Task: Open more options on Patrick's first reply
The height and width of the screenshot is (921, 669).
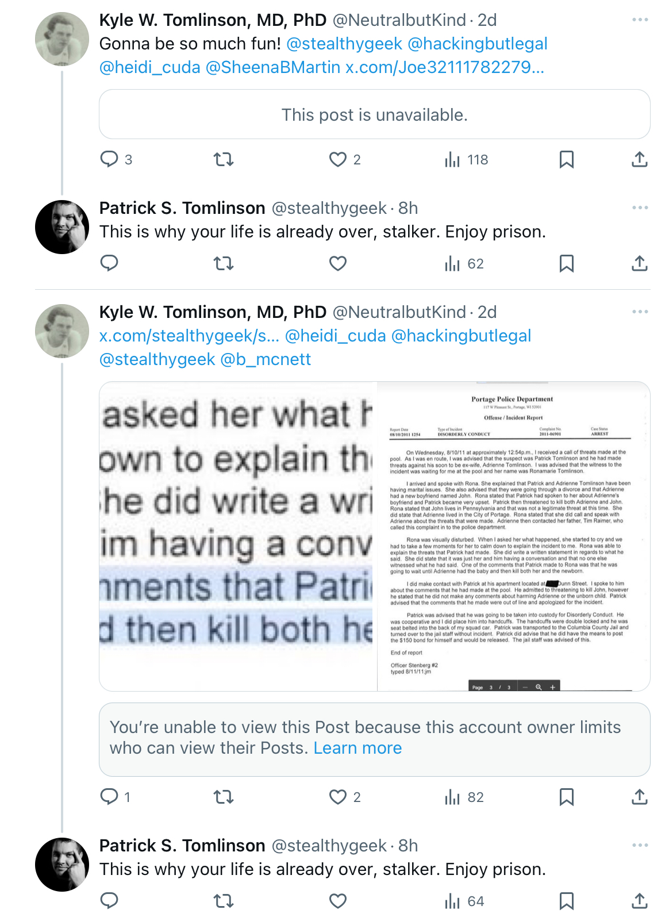Action: [640, 208]
